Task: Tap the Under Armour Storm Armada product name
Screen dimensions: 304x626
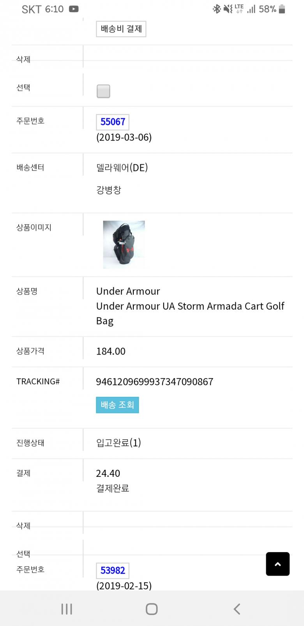Action: [x=190, y=306]
